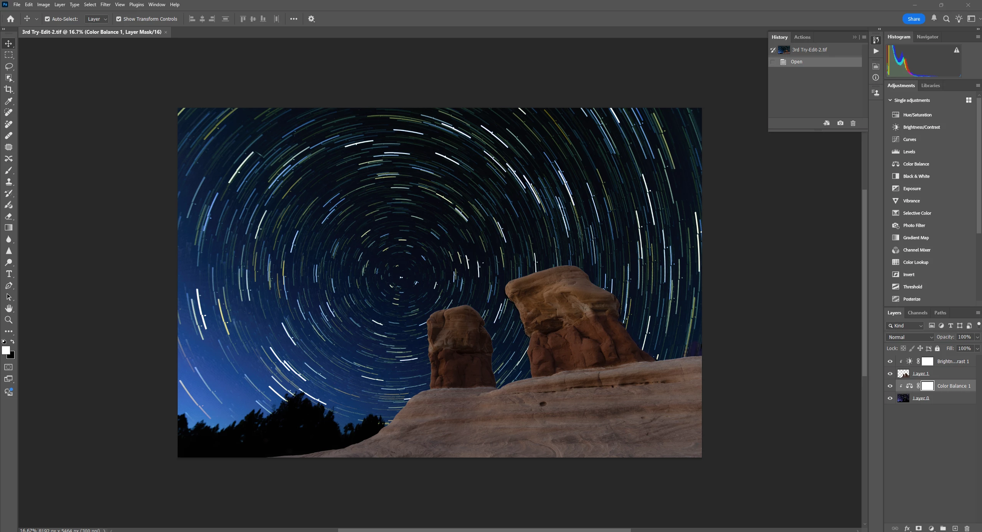Viewport: 982px width, 532px height.
Task: Open the Normal blend mode dropdown
Action: 910,337
